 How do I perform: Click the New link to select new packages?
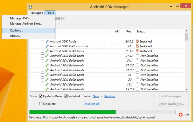(x=96, y=96)
